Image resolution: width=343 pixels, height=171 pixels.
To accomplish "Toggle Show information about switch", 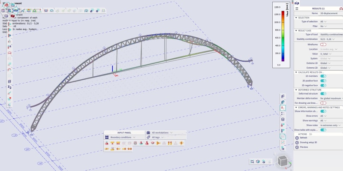I will [x=323, y=111].
